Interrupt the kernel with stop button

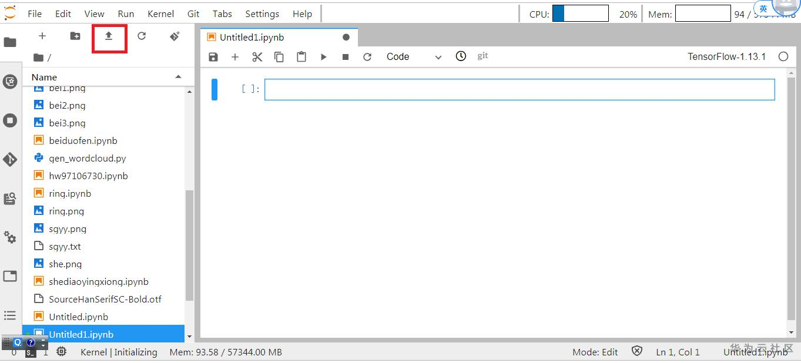(x=346, y=57)
